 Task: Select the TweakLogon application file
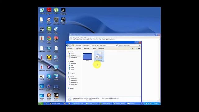tap(99, 56)
